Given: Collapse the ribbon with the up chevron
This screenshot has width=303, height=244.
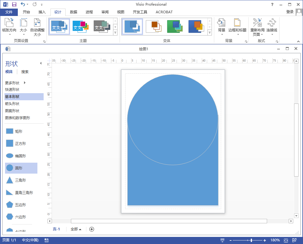Looking at the screenshot, I should 298,41.
